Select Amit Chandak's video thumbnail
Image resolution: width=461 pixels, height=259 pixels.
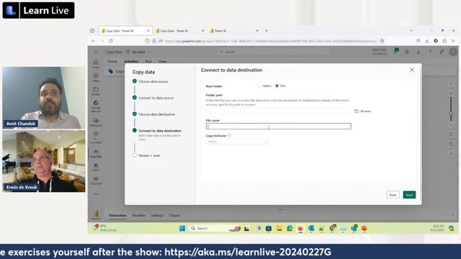pyautogui.click(x=43, y=98)
